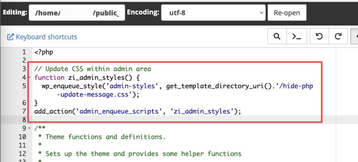Viewport: 358px width, 162px height.
Task: Collapse the comment block fold arrow on line 9
Action: 29,128
